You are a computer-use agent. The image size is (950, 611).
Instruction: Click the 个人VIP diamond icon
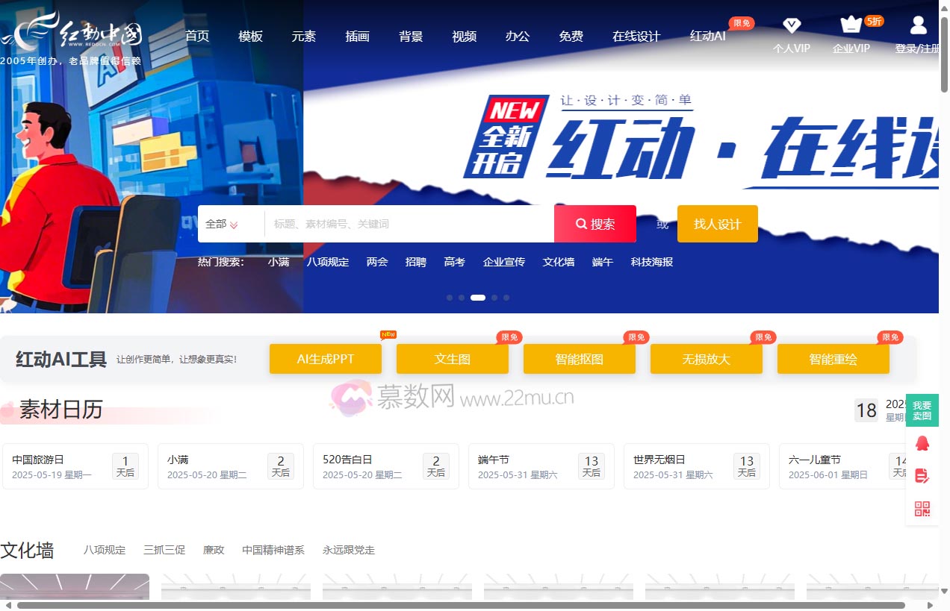(x=792, y=25)
